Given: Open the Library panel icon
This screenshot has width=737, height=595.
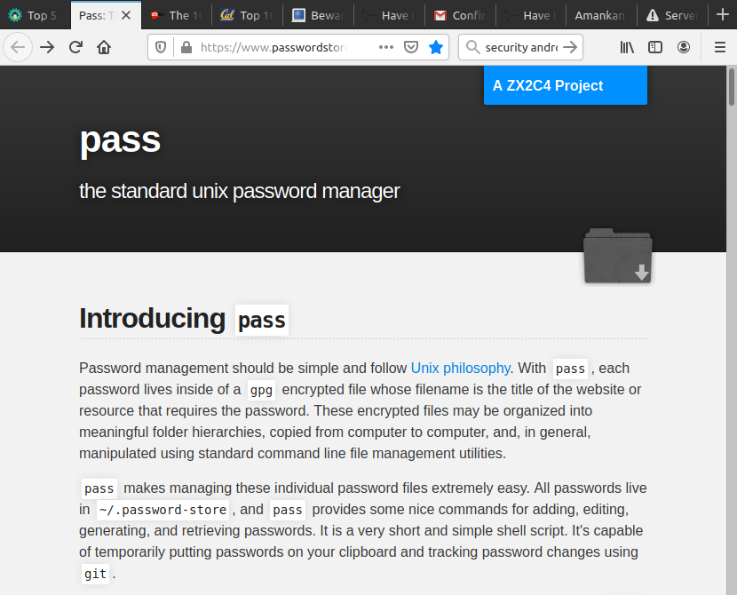Looking at the screenshot, I should point(627,47).
